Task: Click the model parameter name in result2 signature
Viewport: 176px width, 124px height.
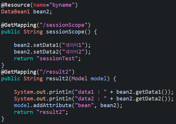Action: coord(98,79)
